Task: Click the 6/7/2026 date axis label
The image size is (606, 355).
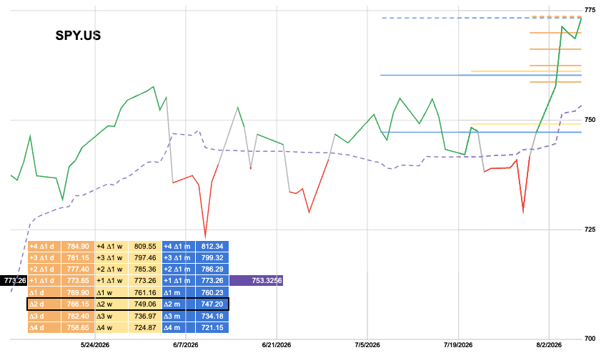Action: (186, 345)
